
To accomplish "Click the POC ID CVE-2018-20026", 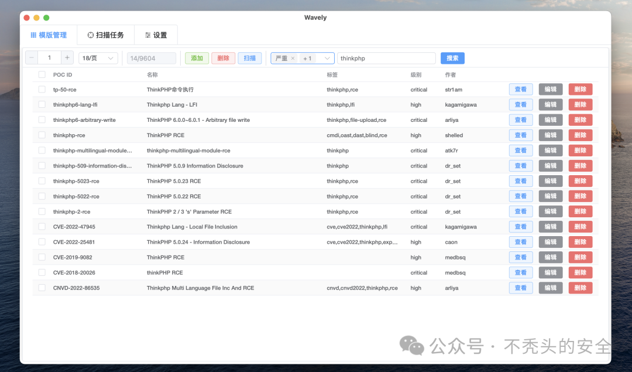I will click(74, 273).
